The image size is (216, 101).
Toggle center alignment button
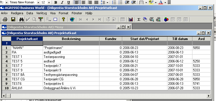tap(83, 2)
